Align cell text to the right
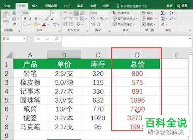Image resolution: width=193 pixels, height=140 pixels. (x=76, y=19)
